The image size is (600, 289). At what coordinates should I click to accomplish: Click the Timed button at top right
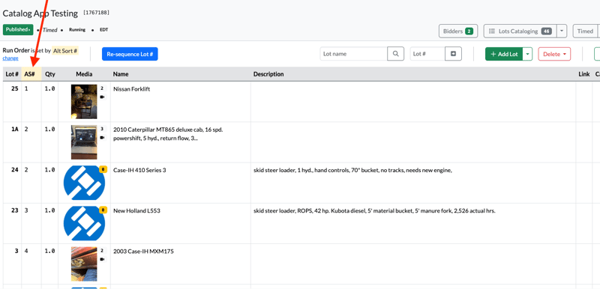point(586,31)
